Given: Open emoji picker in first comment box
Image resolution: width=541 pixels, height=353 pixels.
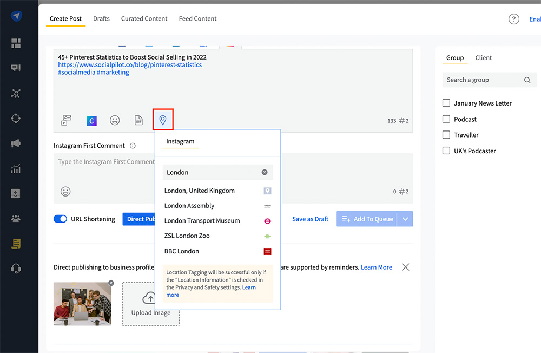Looking at the screenshot, I should 65,191.
